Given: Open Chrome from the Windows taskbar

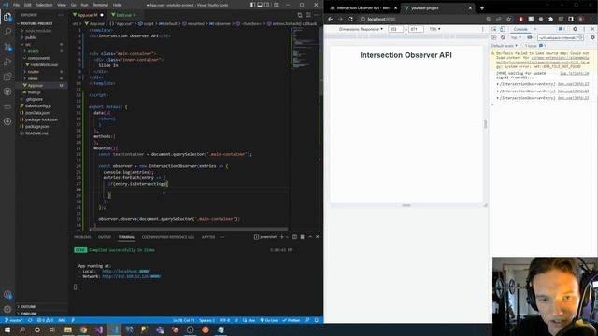Looking at the screenshot, I should pyautogui.click(x=83, y=329).
